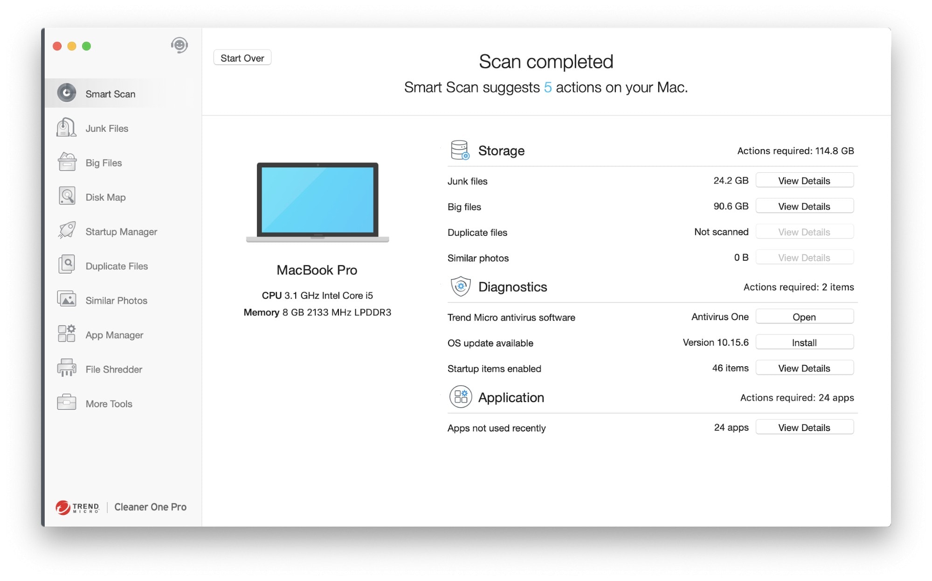The height and width of the screenshot is (581, 932).
Task: Click the Junk Files vacuum icon
Action: click(x=66, y=128)
